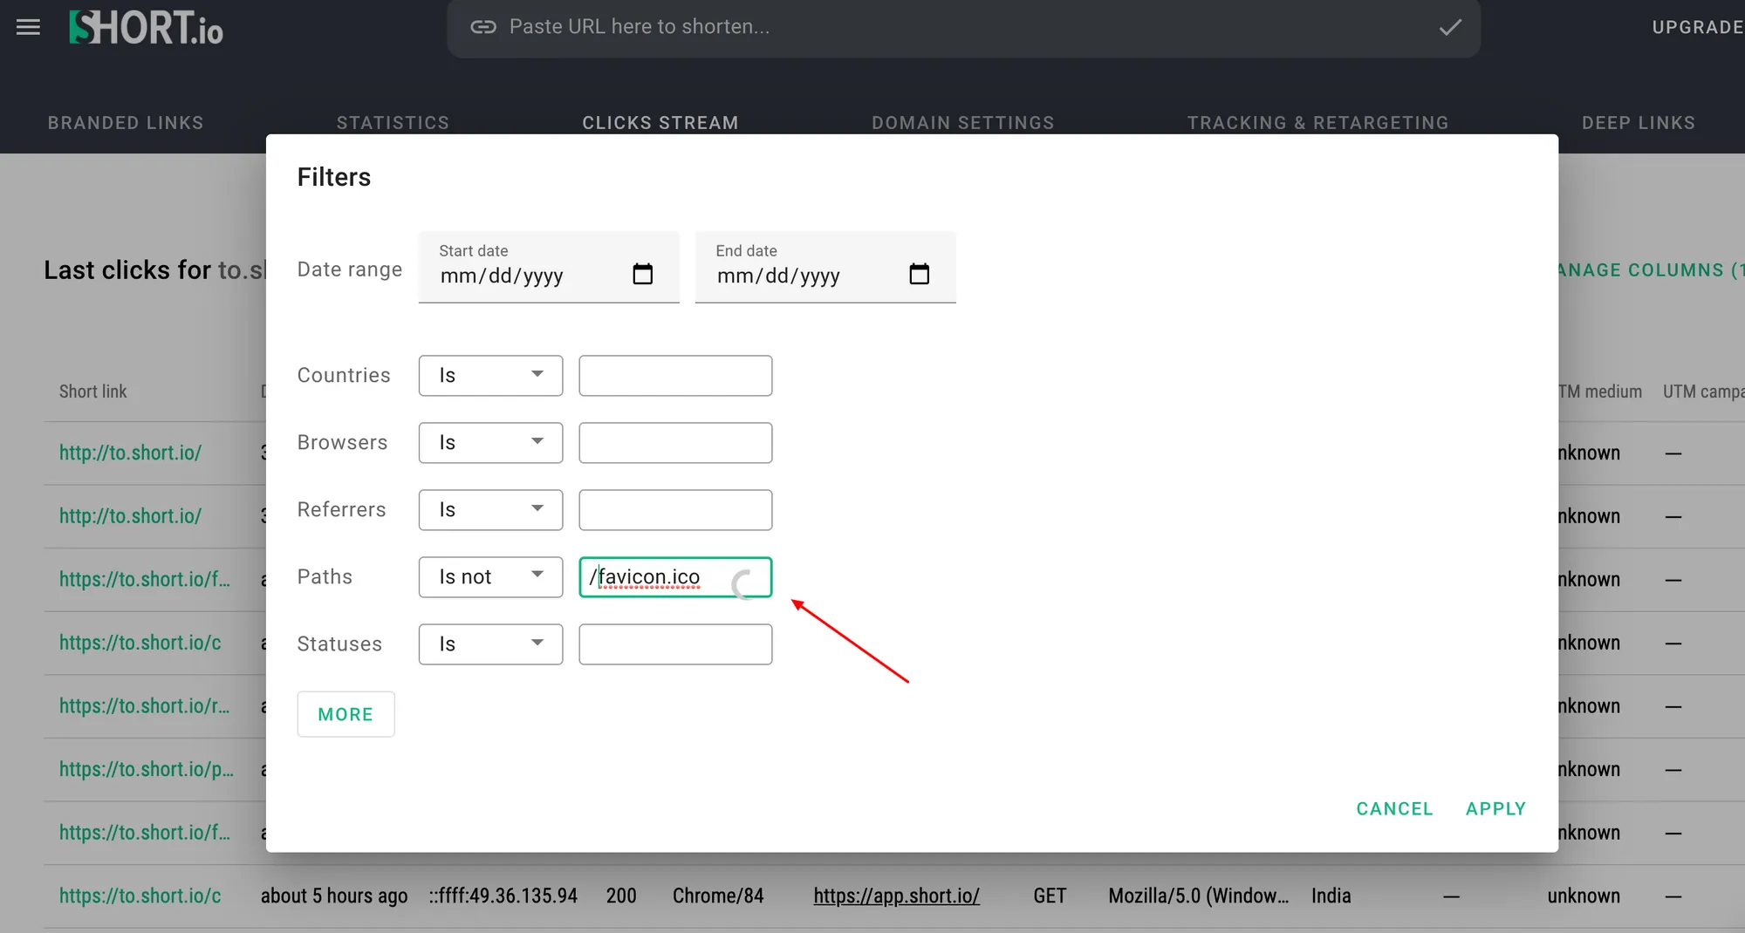
Task: Click the MORE filters button
Action: (346, 714)
